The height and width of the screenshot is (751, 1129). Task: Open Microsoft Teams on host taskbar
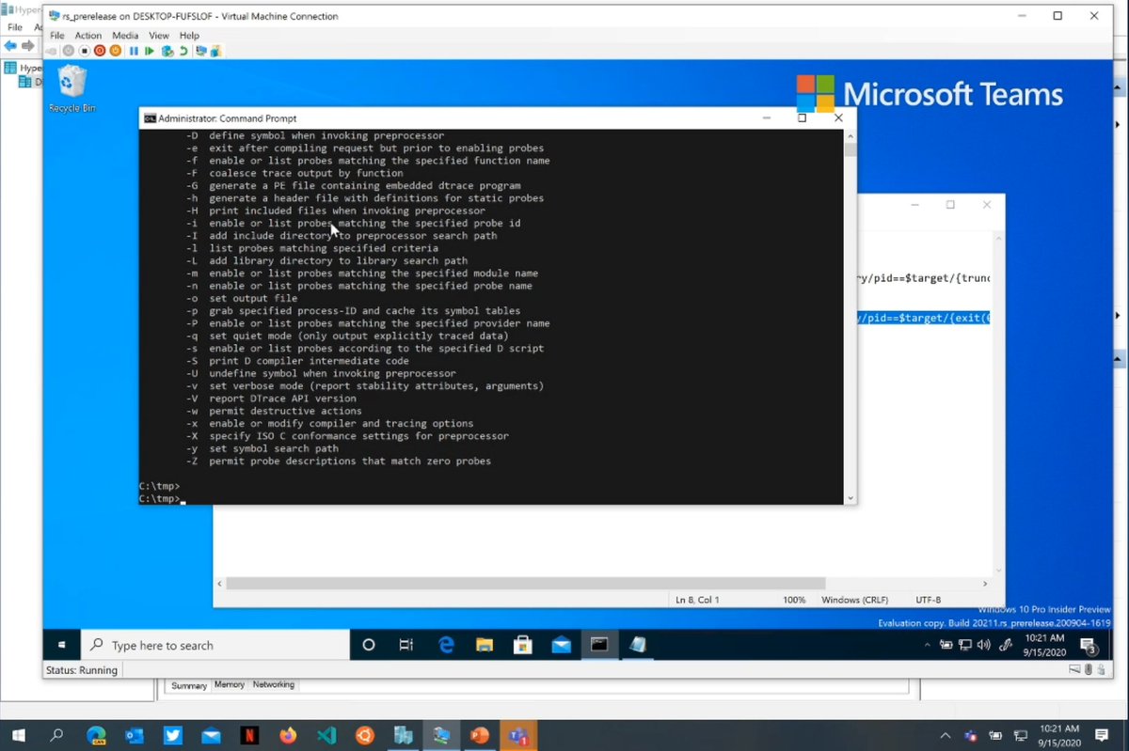(518, 735)
